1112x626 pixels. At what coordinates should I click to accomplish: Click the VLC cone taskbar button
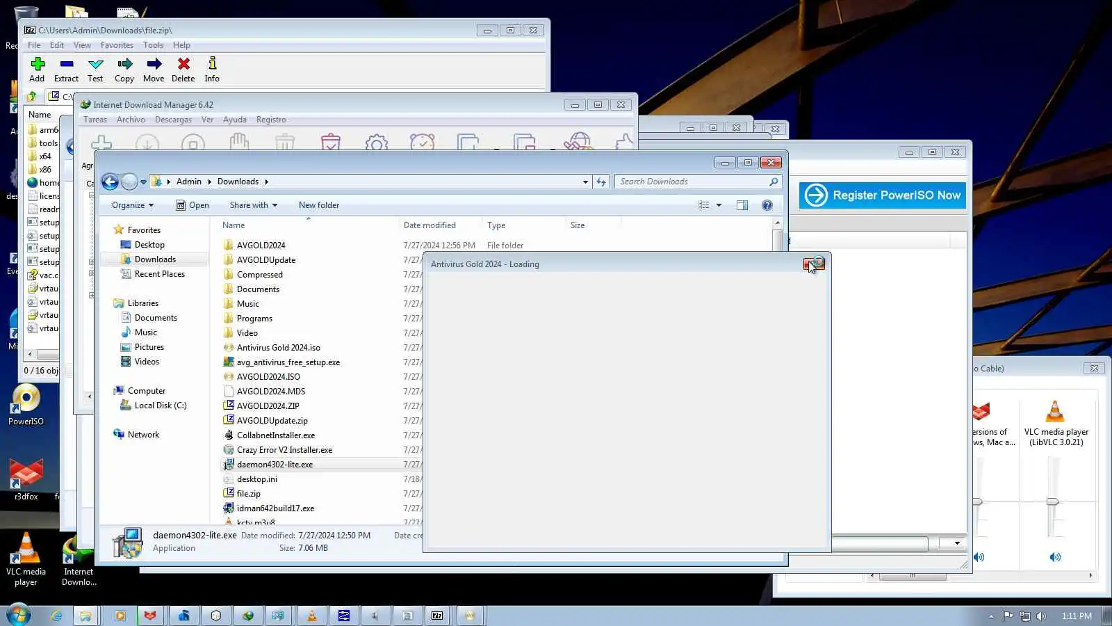tap(312, 616)
